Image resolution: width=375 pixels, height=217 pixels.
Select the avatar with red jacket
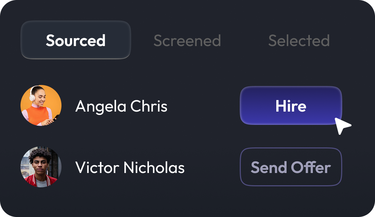point(41,167)
